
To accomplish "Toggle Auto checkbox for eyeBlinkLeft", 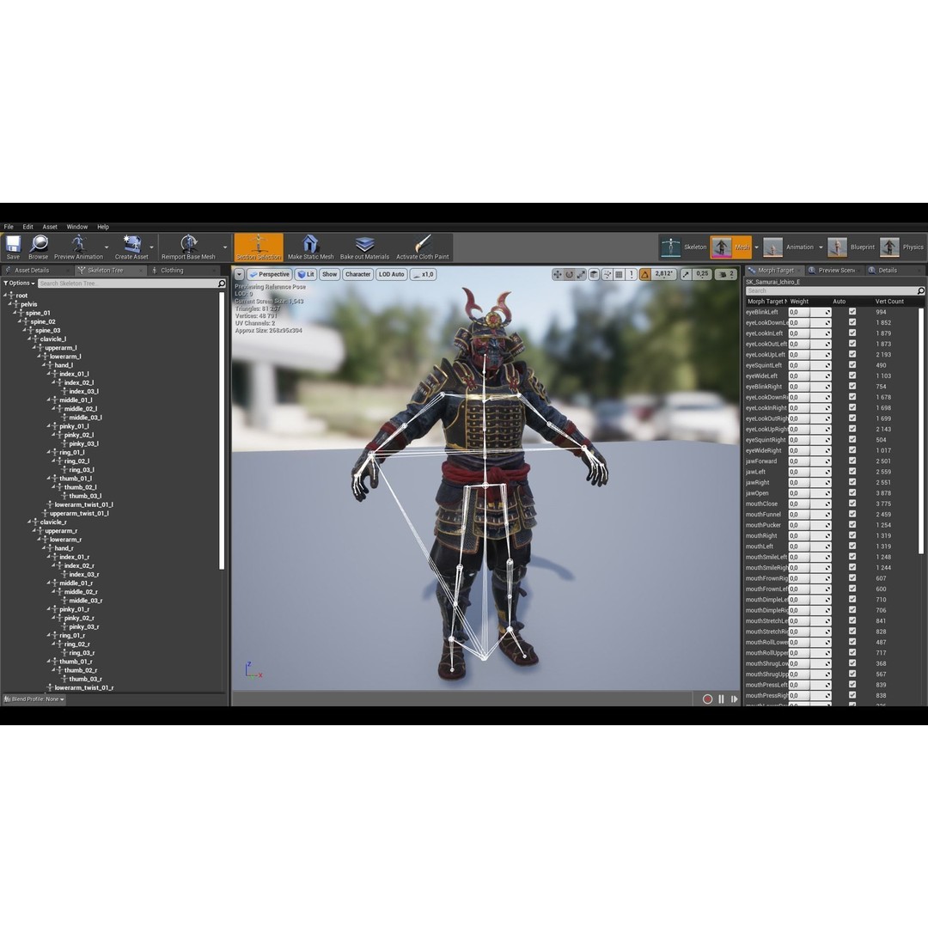I will click(x=852, y=311).
